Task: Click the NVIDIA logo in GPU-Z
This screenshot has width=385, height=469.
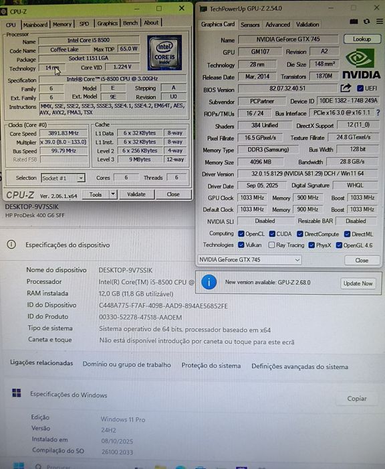Action: 361,64
